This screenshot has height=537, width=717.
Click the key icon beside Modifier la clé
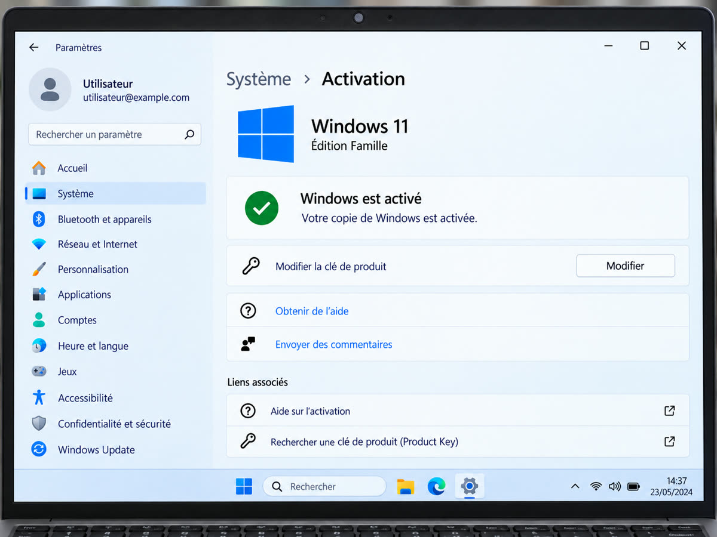coord(250,266)
